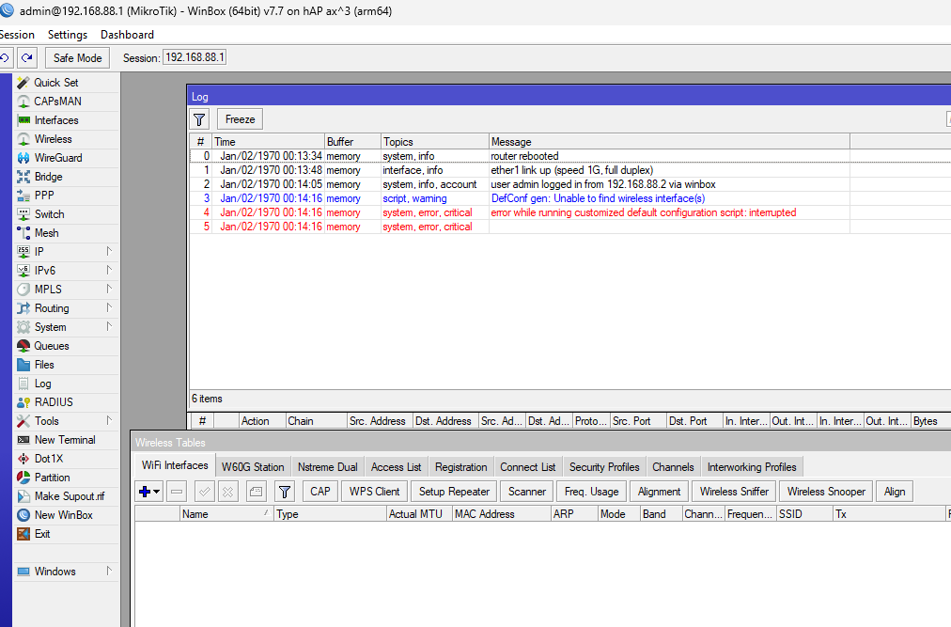The height and width of the screenshot is (627, 951).
Task: Open the Settings menu
Action: (x=67, y=34)
